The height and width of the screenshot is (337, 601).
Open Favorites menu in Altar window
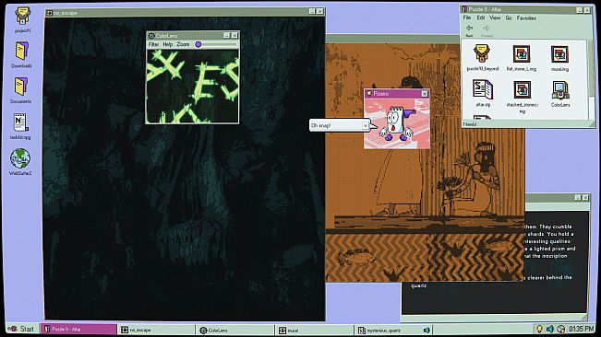[526, 18]
